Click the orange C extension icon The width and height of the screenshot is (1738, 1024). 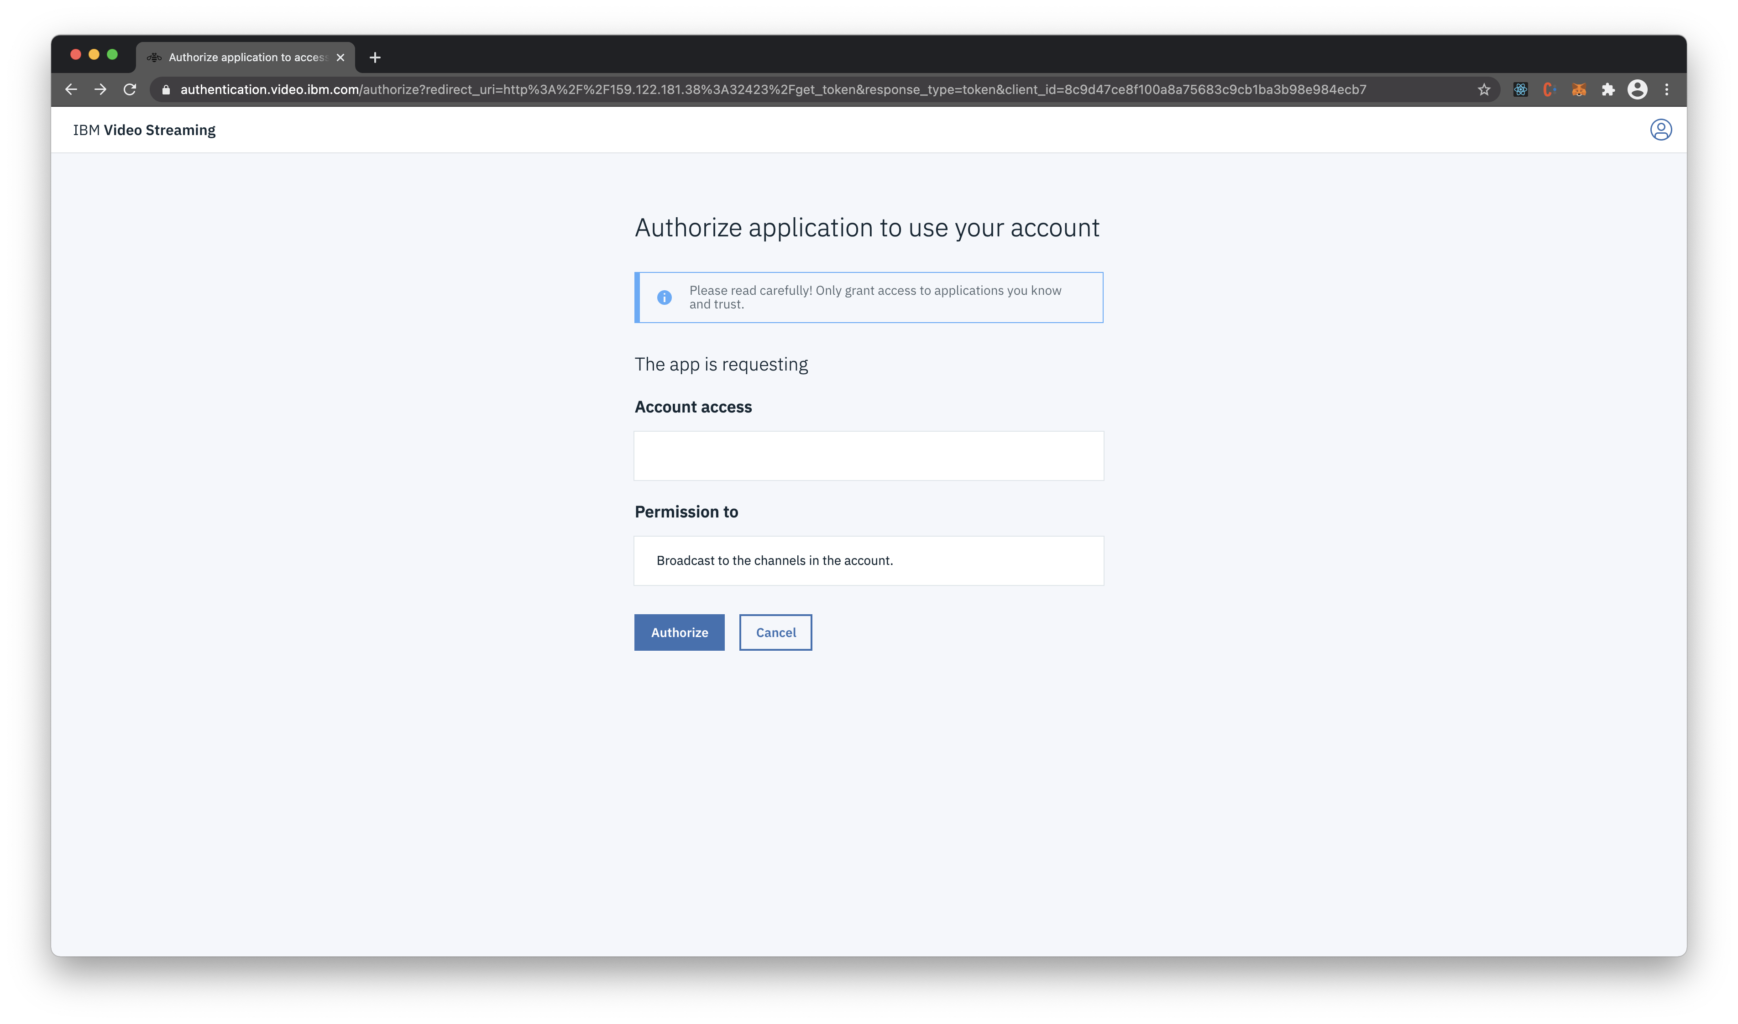tap(1549, 90)
